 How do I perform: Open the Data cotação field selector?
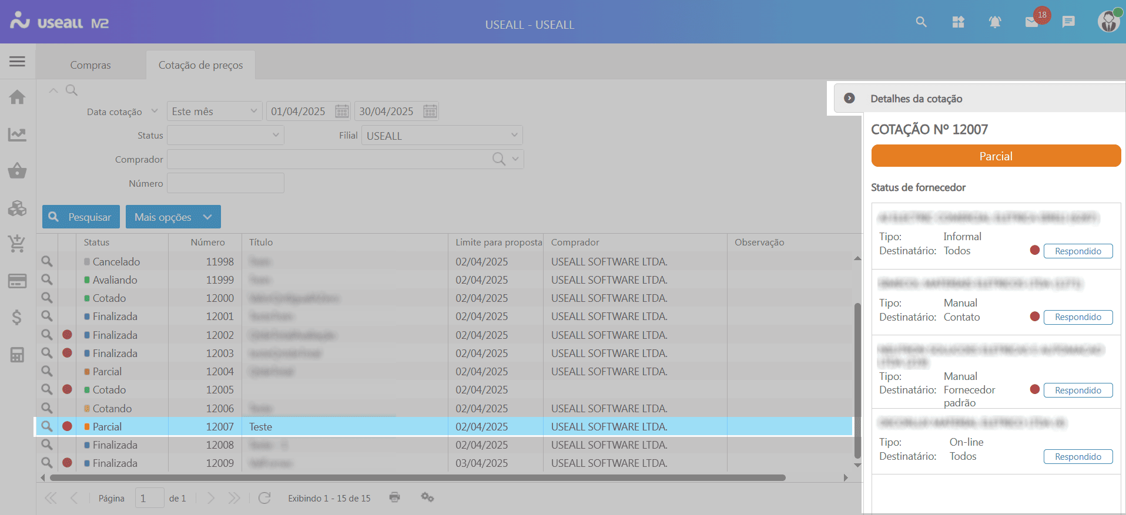tap(155, 111)
